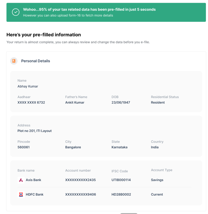Click the father's name Ankit Kumar

75,103
